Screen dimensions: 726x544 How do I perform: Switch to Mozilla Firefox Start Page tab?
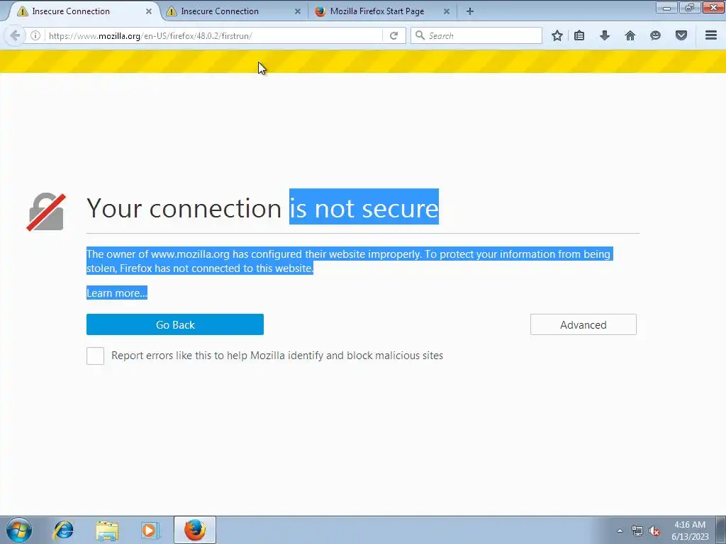tap(382, 11)
